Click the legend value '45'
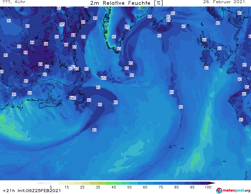 113,187
